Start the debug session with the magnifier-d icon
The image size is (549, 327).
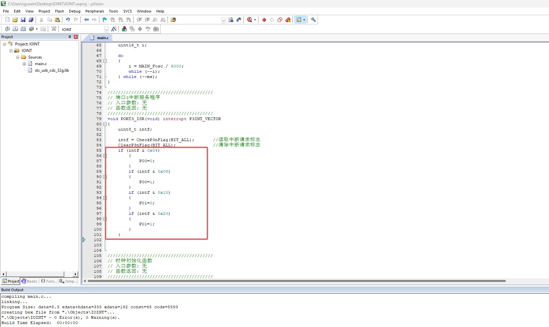tap(250, 20)
